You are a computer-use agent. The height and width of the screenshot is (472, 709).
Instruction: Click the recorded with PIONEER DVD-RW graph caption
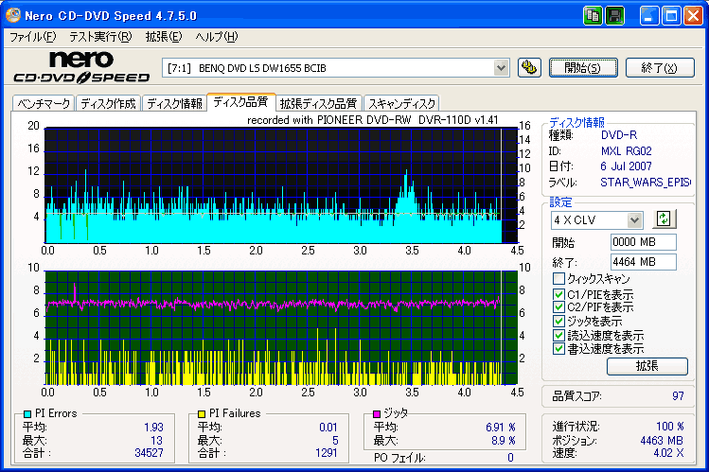(x=373, y=120)
